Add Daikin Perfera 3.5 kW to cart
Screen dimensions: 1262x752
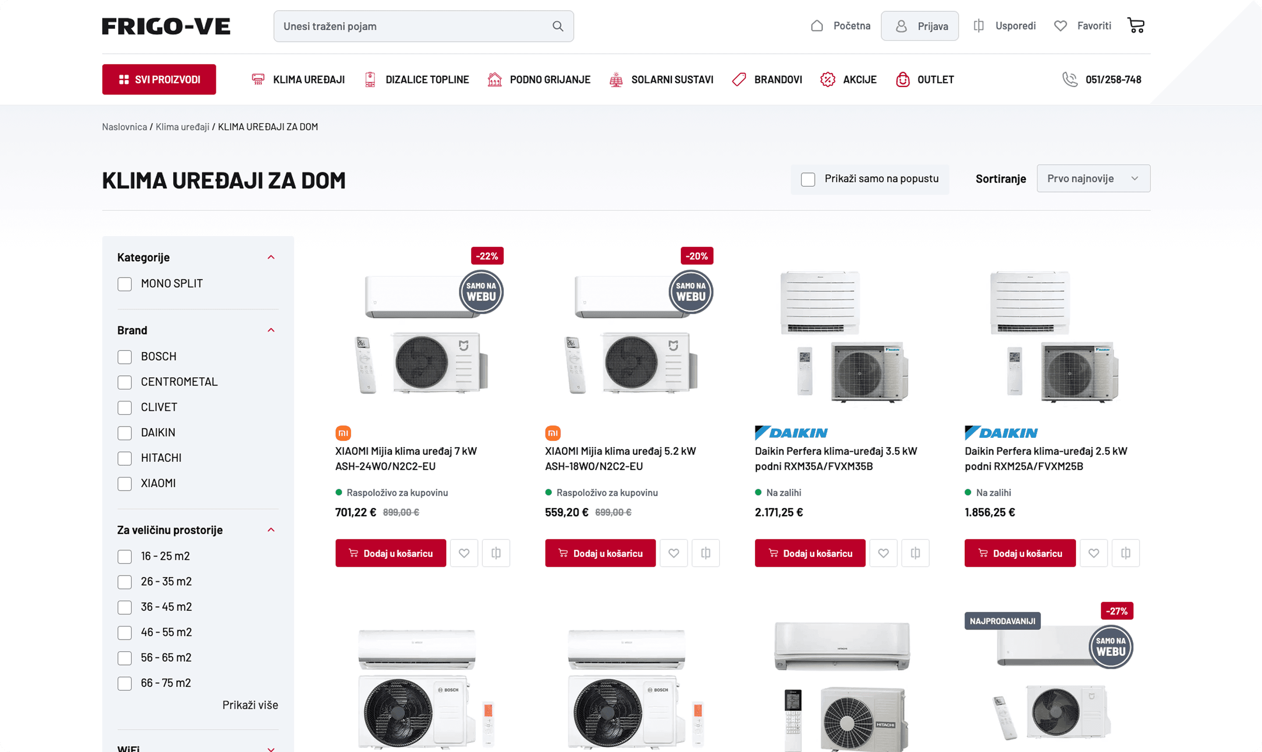tap(810, 553)
